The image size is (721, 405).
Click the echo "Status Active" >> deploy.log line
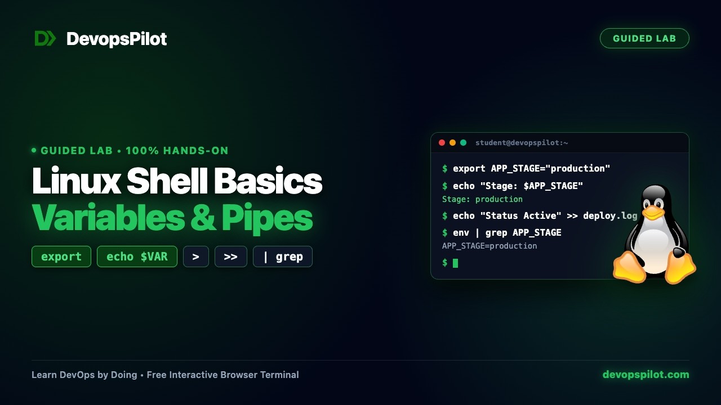[540, 215]
